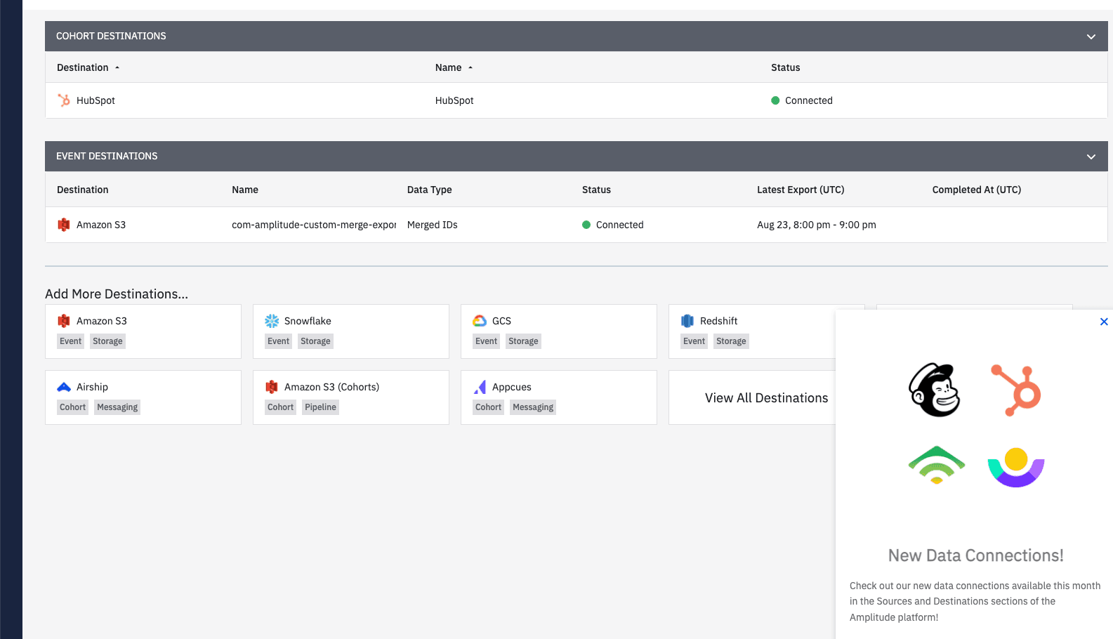Collapse the Event Destinations section

coord(1091,157)
